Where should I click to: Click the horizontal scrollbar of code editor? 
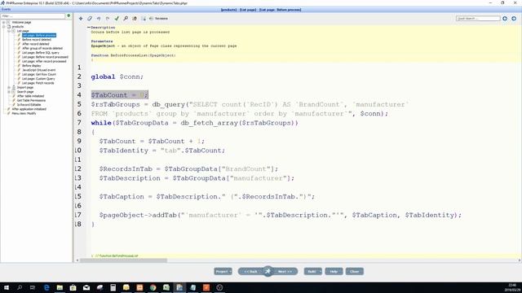coord(123,260)
